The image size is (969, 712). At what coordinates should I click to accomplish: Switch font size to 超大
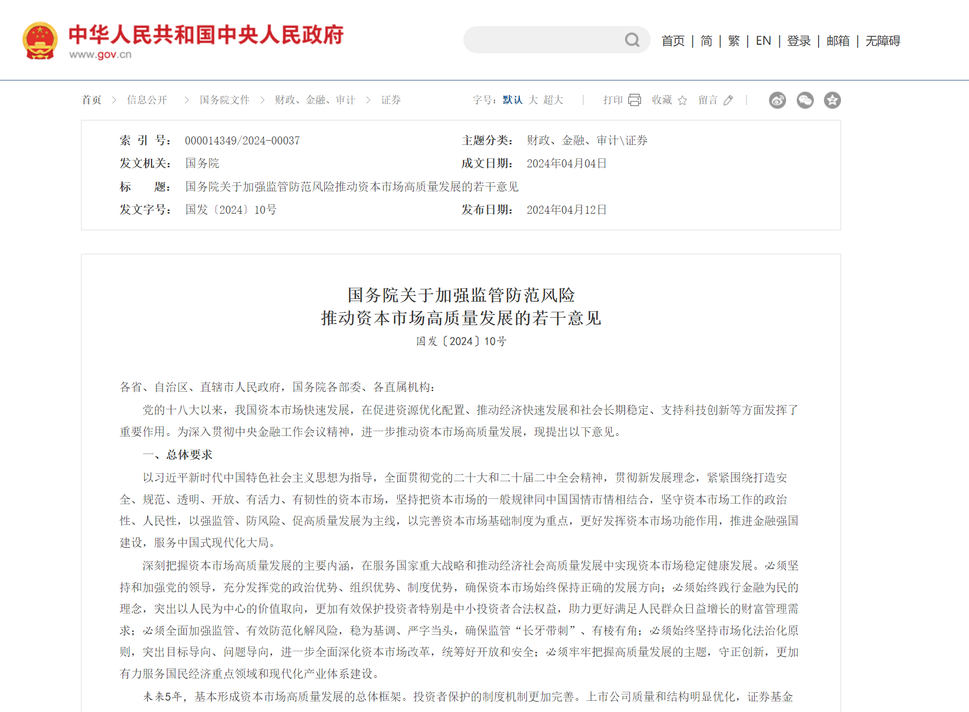coord(554,100)
